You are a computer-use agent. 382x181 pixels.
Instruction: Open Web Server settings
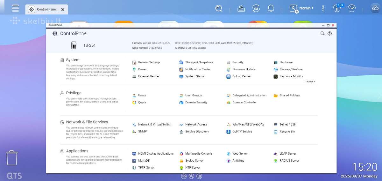coord(237,154)
